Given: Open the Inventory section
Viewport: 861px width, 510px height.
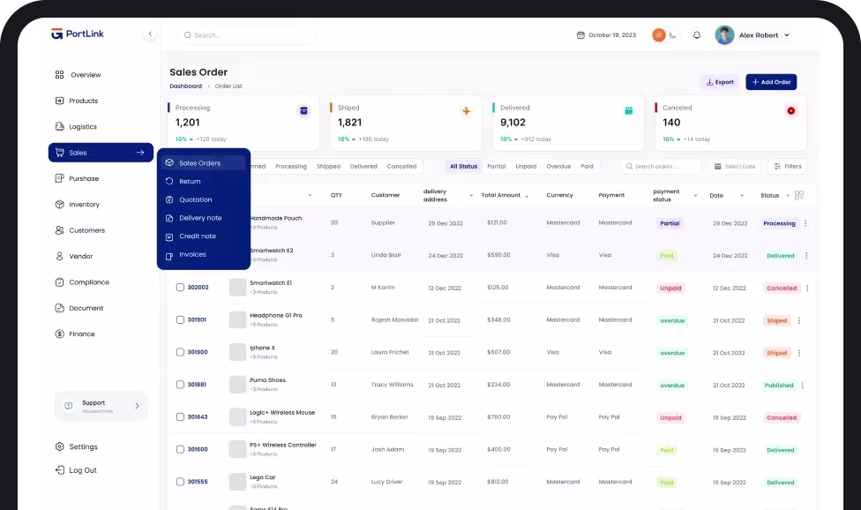Looking at the screenshot, I should pyautogui.click(x=78, y=204).
